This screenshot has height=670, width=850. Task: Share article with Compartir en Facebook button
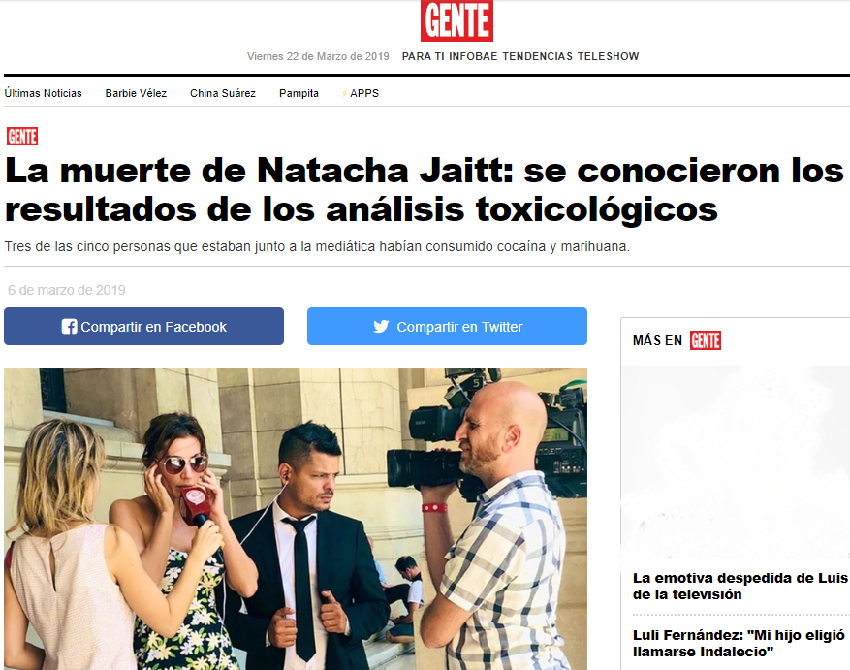143,326
